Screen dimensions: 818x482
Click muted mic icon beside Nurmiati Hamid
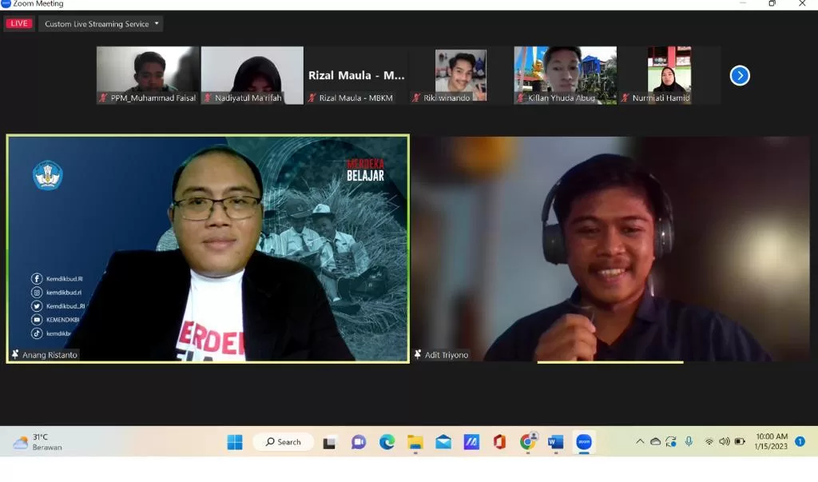625,98
